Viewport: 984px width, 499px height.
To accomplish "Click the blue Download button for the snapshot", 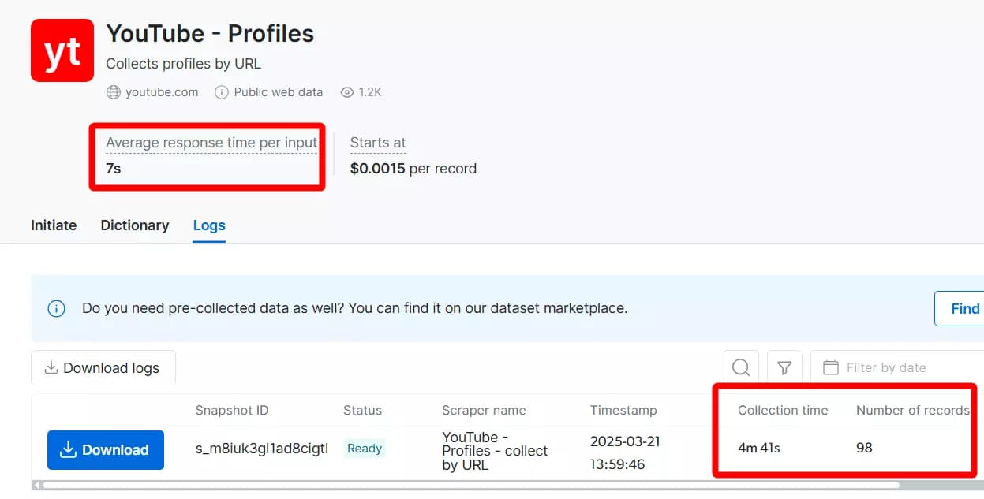I will [106, 450].
